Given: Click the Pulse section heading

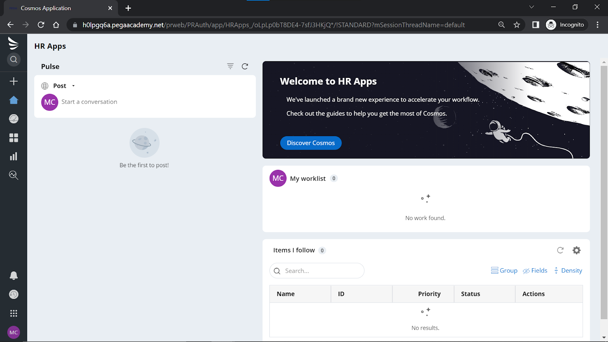Looking at the screenshot, I should pyautogui.click(x=50, y=66).
